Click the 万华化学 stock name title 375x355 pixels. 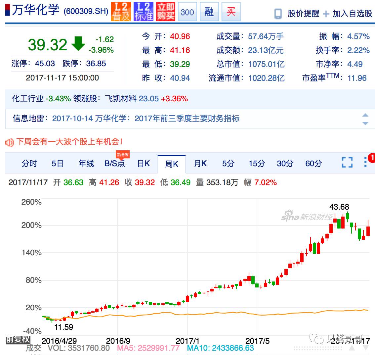[36, 10]
